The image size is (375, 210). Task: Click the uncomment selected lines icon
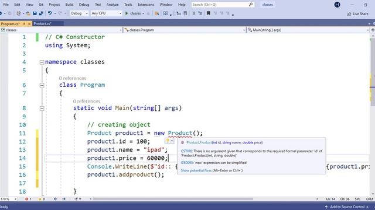click(x=200, y=13)
